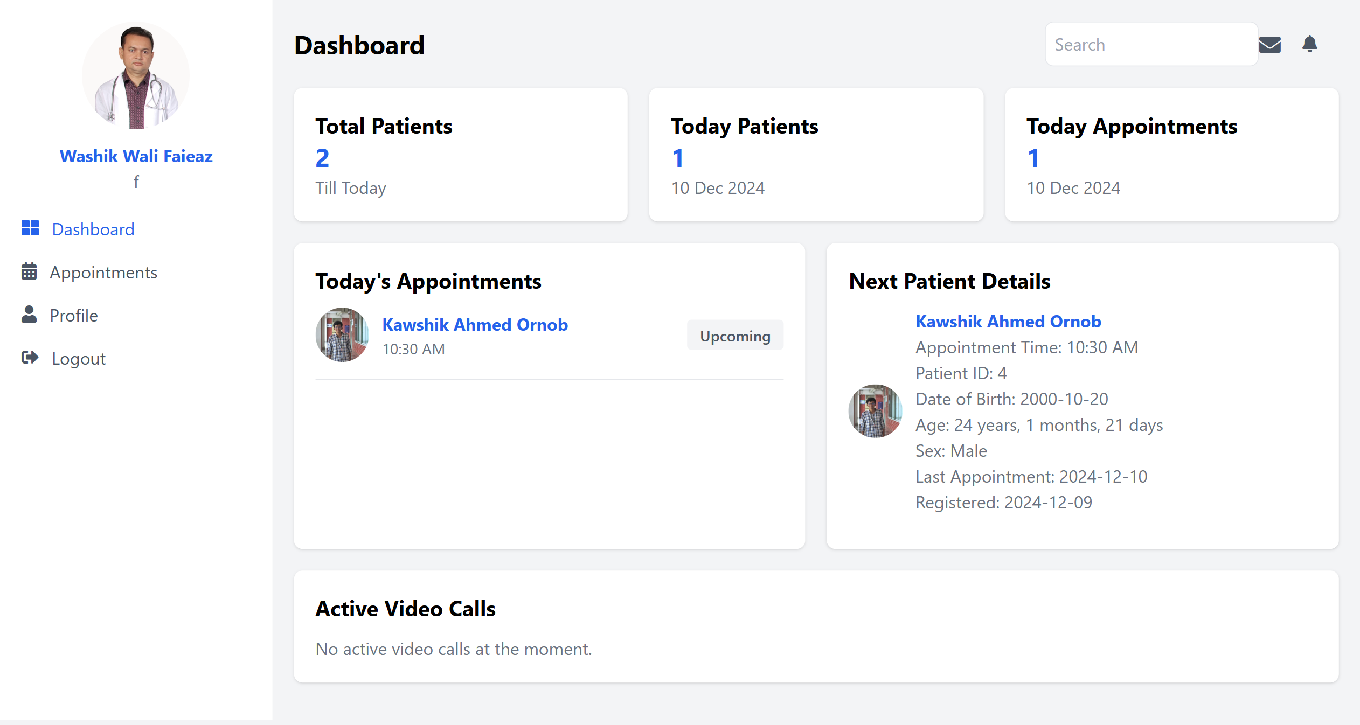
Task: Select Dashboard in the sidebar
Action: point(93,228)
